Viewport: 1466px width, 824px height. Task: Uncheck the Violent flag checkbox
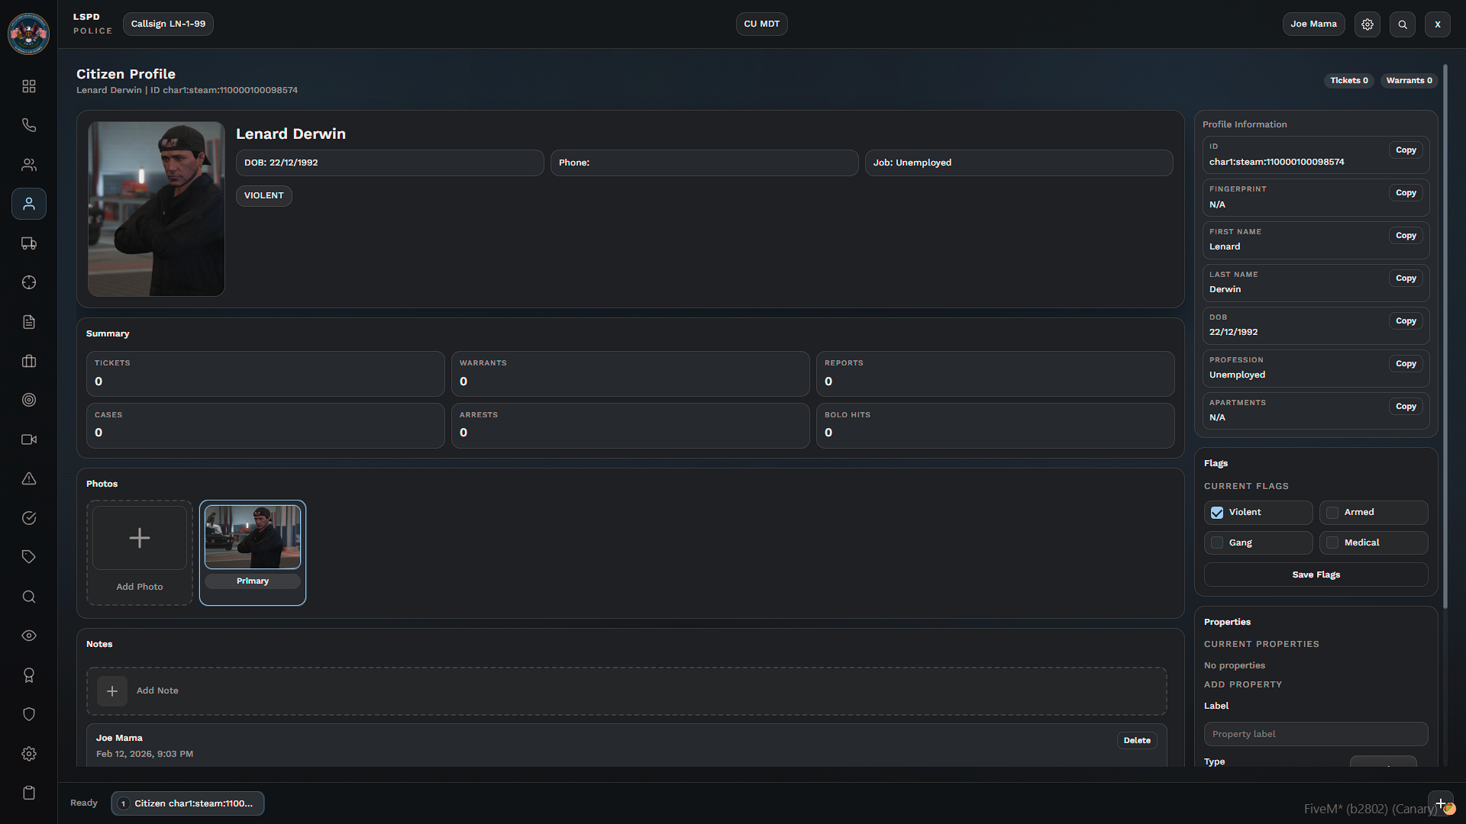tap(1217, 513)
